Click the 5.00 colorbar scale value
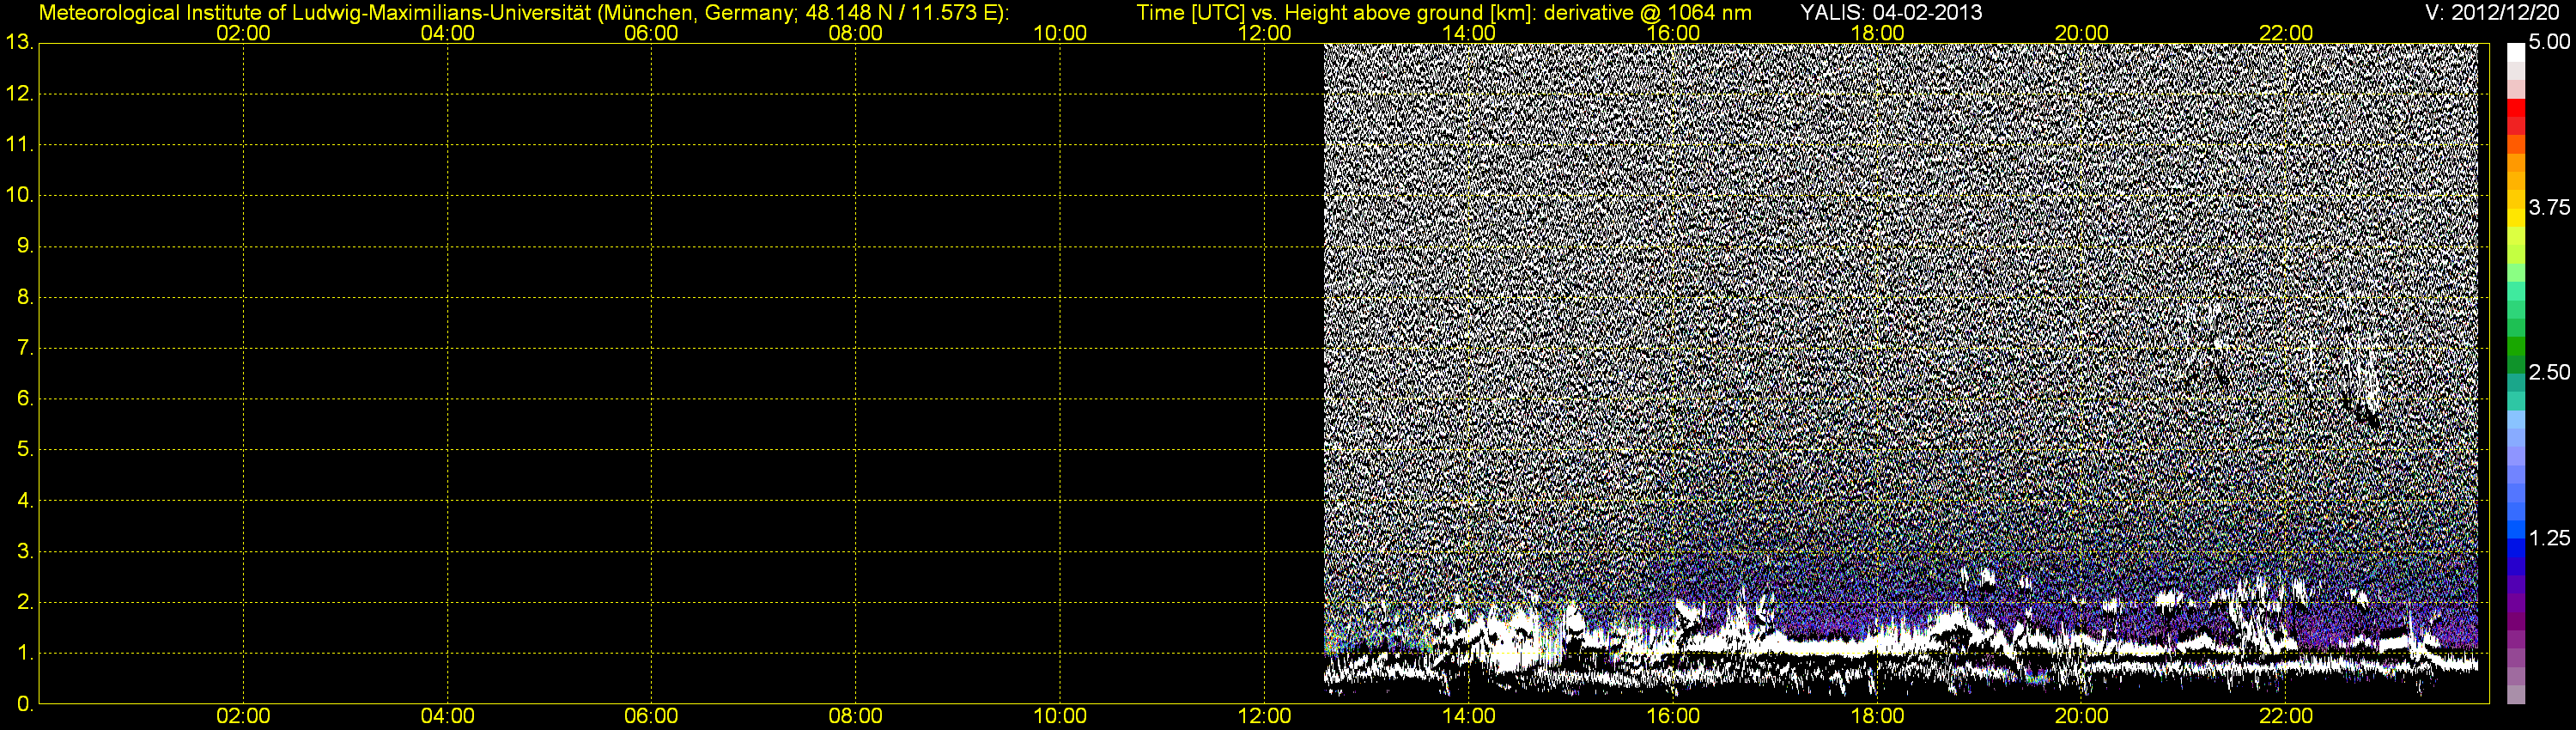 point(2549,41)
